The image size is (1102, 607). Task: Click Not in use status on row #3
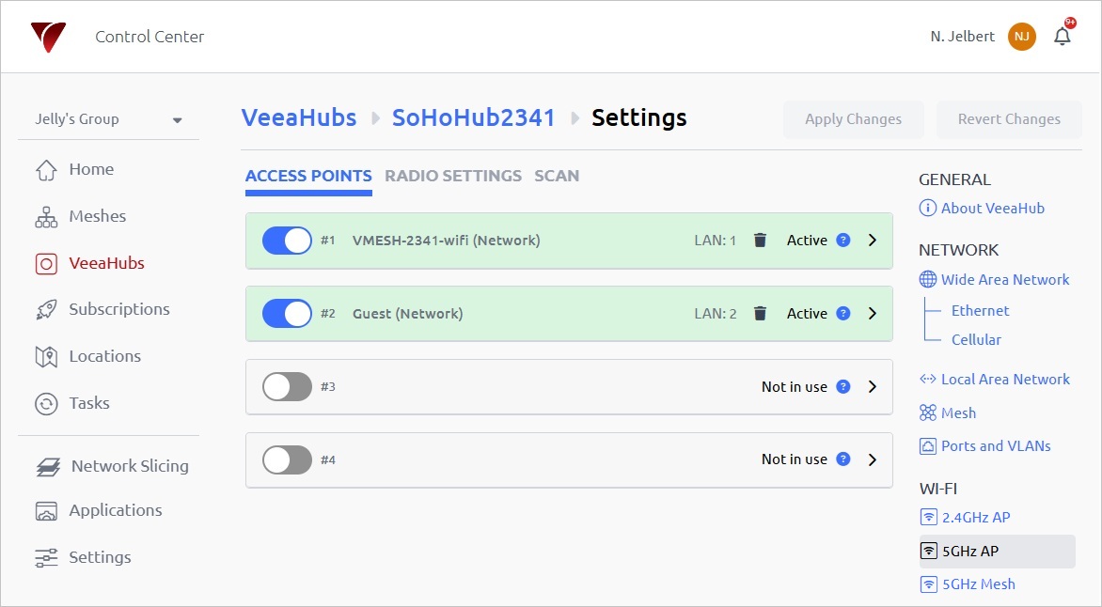[795, 386]
